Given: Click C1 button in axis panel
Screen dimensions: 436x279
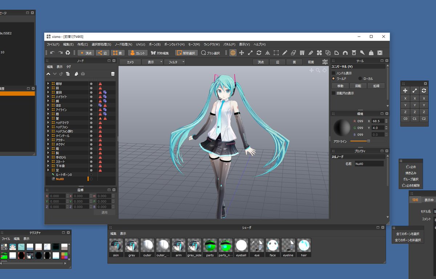Looking at the screenshot, I should pos(415,119).
